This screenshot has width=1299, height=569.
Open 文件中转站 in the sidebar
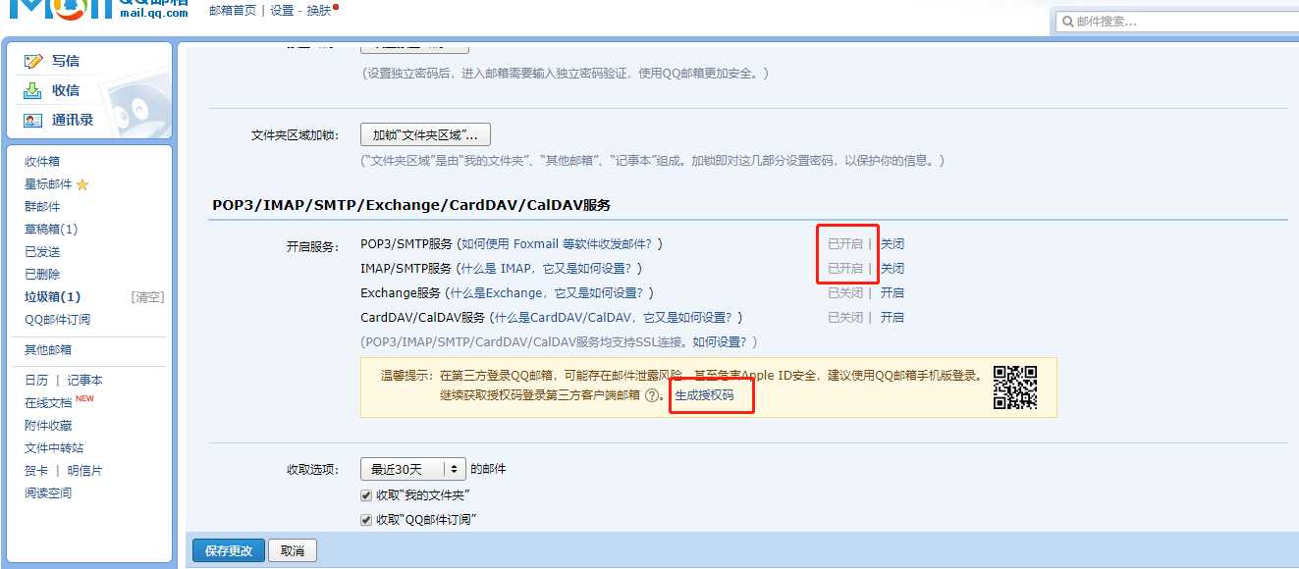(54, 448)
